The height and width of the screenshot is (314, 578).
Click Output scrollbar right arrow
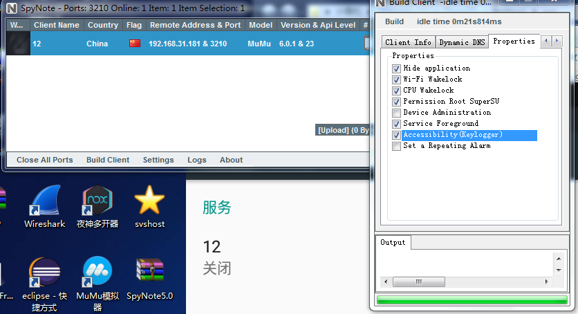546,282
